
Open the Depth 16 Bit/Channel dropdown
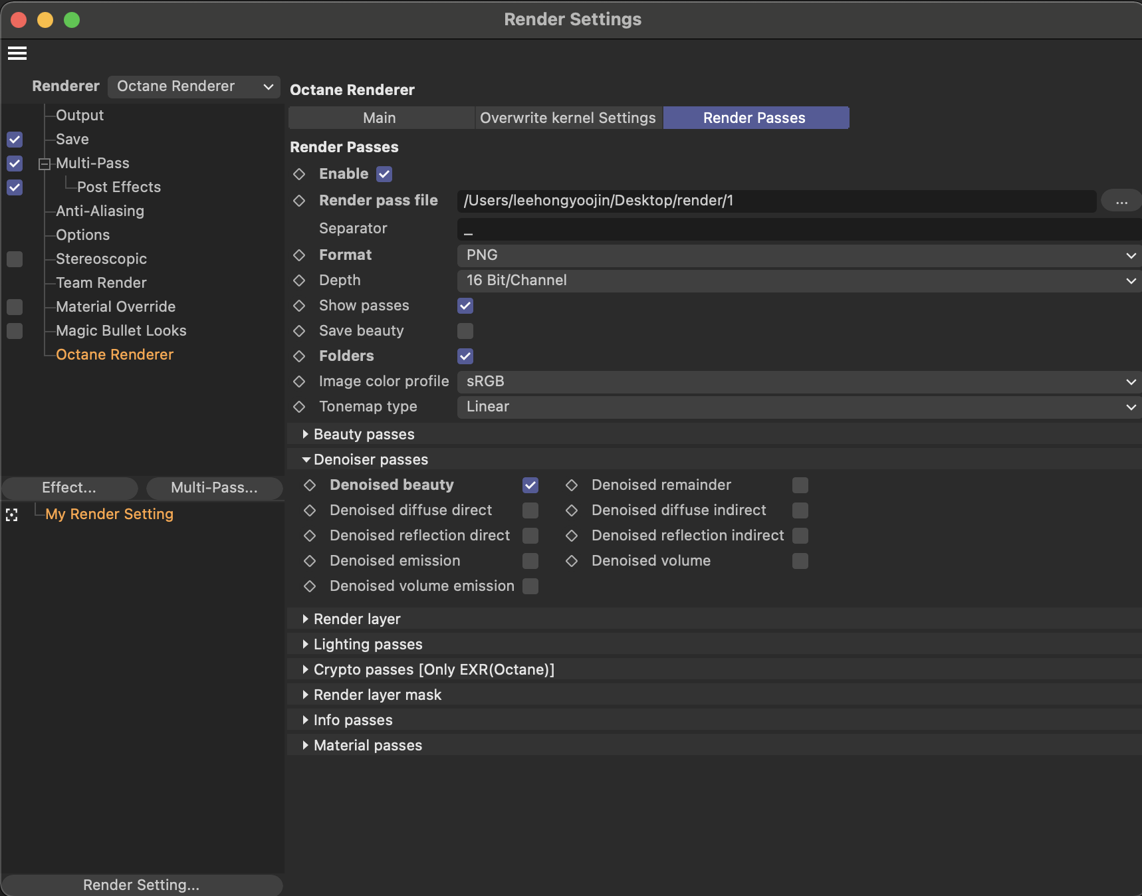click(799, 280)
